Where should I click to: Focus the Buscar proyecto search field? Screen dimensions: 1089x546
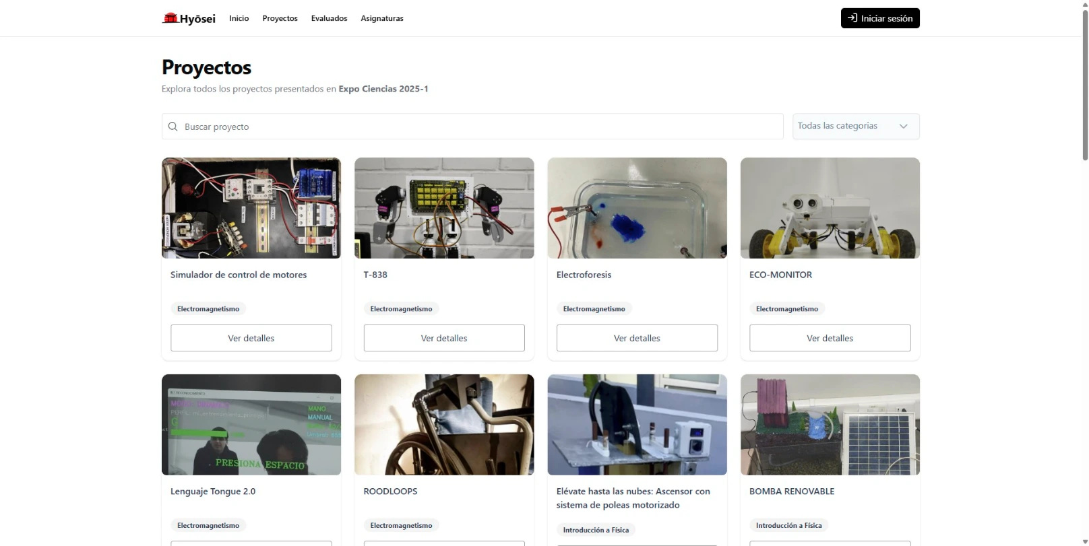click(472, 127)
